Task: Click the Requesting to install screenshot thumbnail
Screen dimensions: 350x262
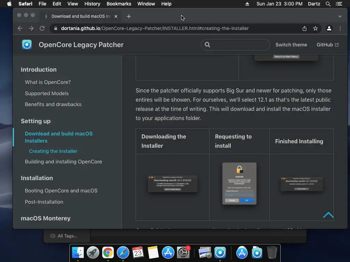Action: (239, 183)
